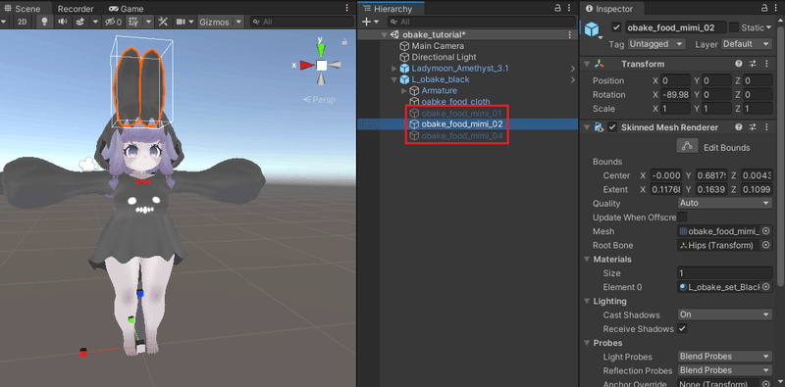785x387 pixels.
Task: Open the Hierarchy create plus button
Action: point(367,22)
